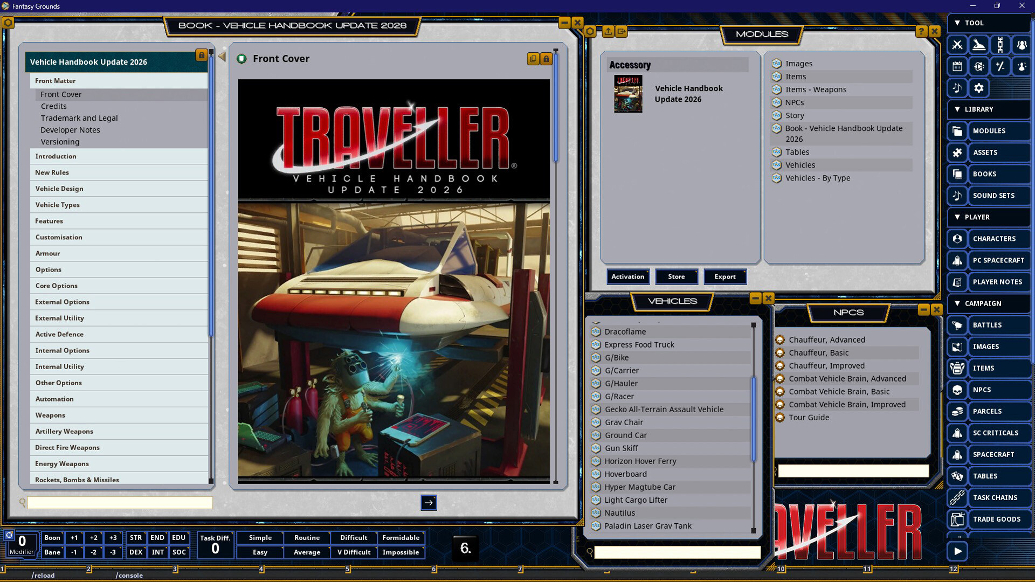Expand the Weapons chapter
The image size is (1035, 582).
[x=119, y=415]
